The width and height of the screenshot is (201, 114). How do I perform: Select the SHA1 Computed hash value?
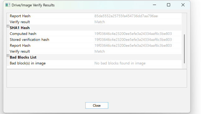tap(133, 34)
